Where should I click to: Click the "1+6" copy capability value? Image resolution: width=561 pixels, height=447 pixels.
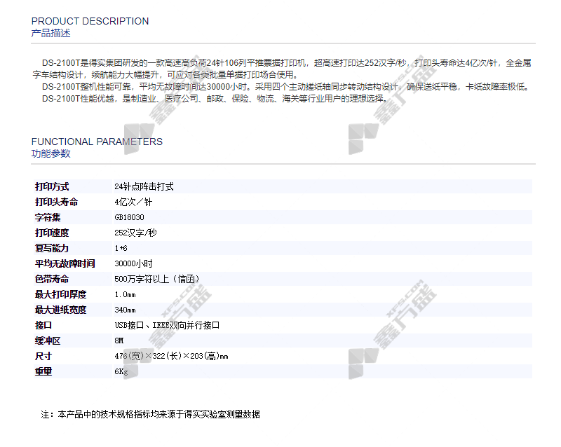[x=121, y=248]
